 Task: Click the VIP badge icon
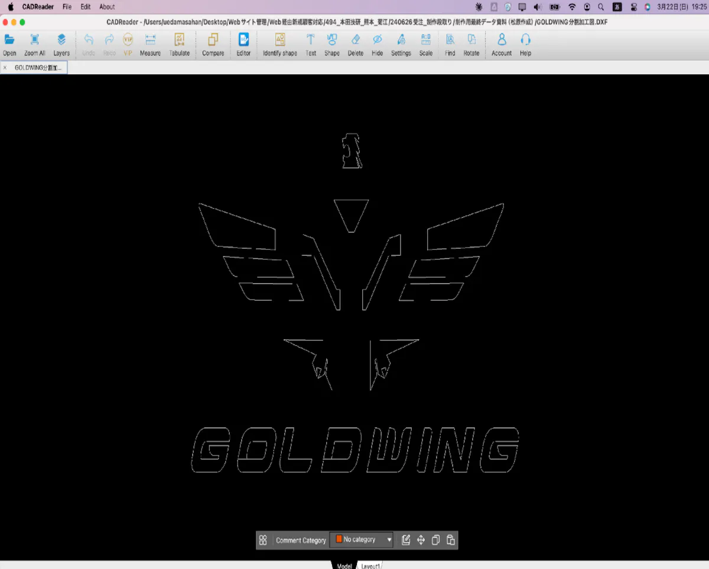(x=128, y=40)
